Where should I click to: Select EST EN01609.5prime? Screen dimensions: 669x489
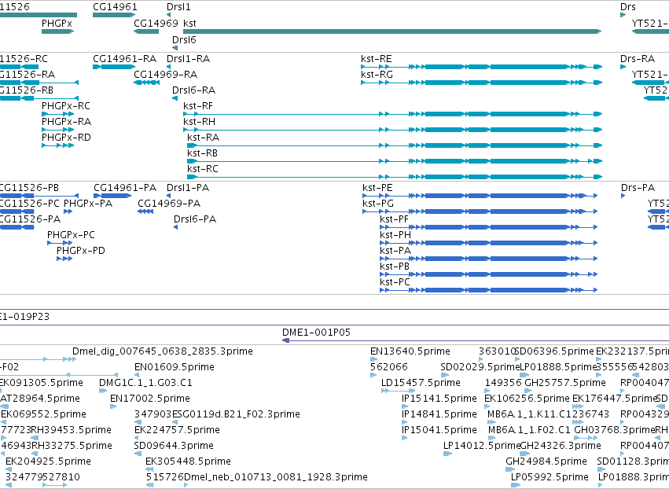click(137, 375)
